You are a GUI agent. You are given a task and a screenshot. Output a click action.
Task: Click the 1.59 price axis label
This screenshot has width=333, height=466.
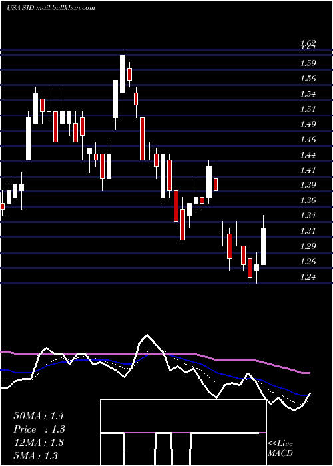[308, 63]
